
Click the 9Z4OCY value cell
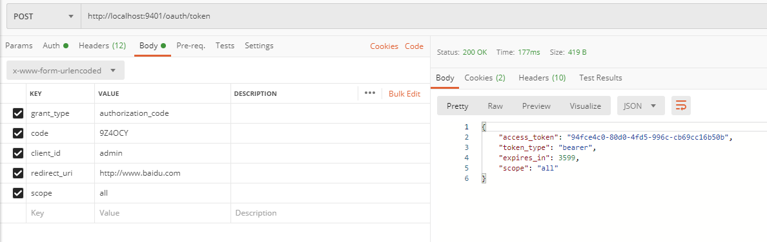point(163,133)
